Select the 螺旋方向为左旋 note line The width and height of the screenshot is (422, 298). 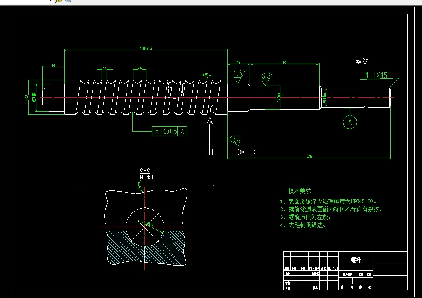tap(306, 217)
